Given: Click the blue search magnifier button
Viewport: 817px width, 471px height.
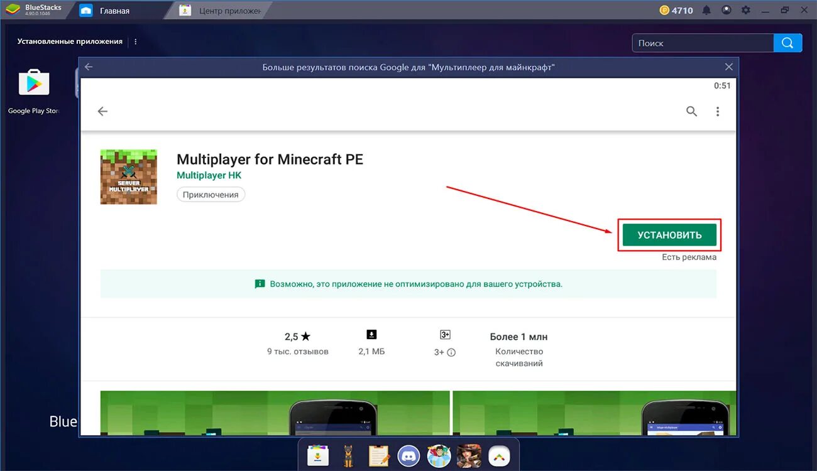Looking at the screenshot, I should coord(788,43).
